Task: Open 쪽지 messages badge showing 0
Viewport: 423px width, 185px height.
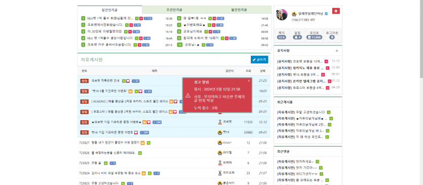Action: point(281,37)
